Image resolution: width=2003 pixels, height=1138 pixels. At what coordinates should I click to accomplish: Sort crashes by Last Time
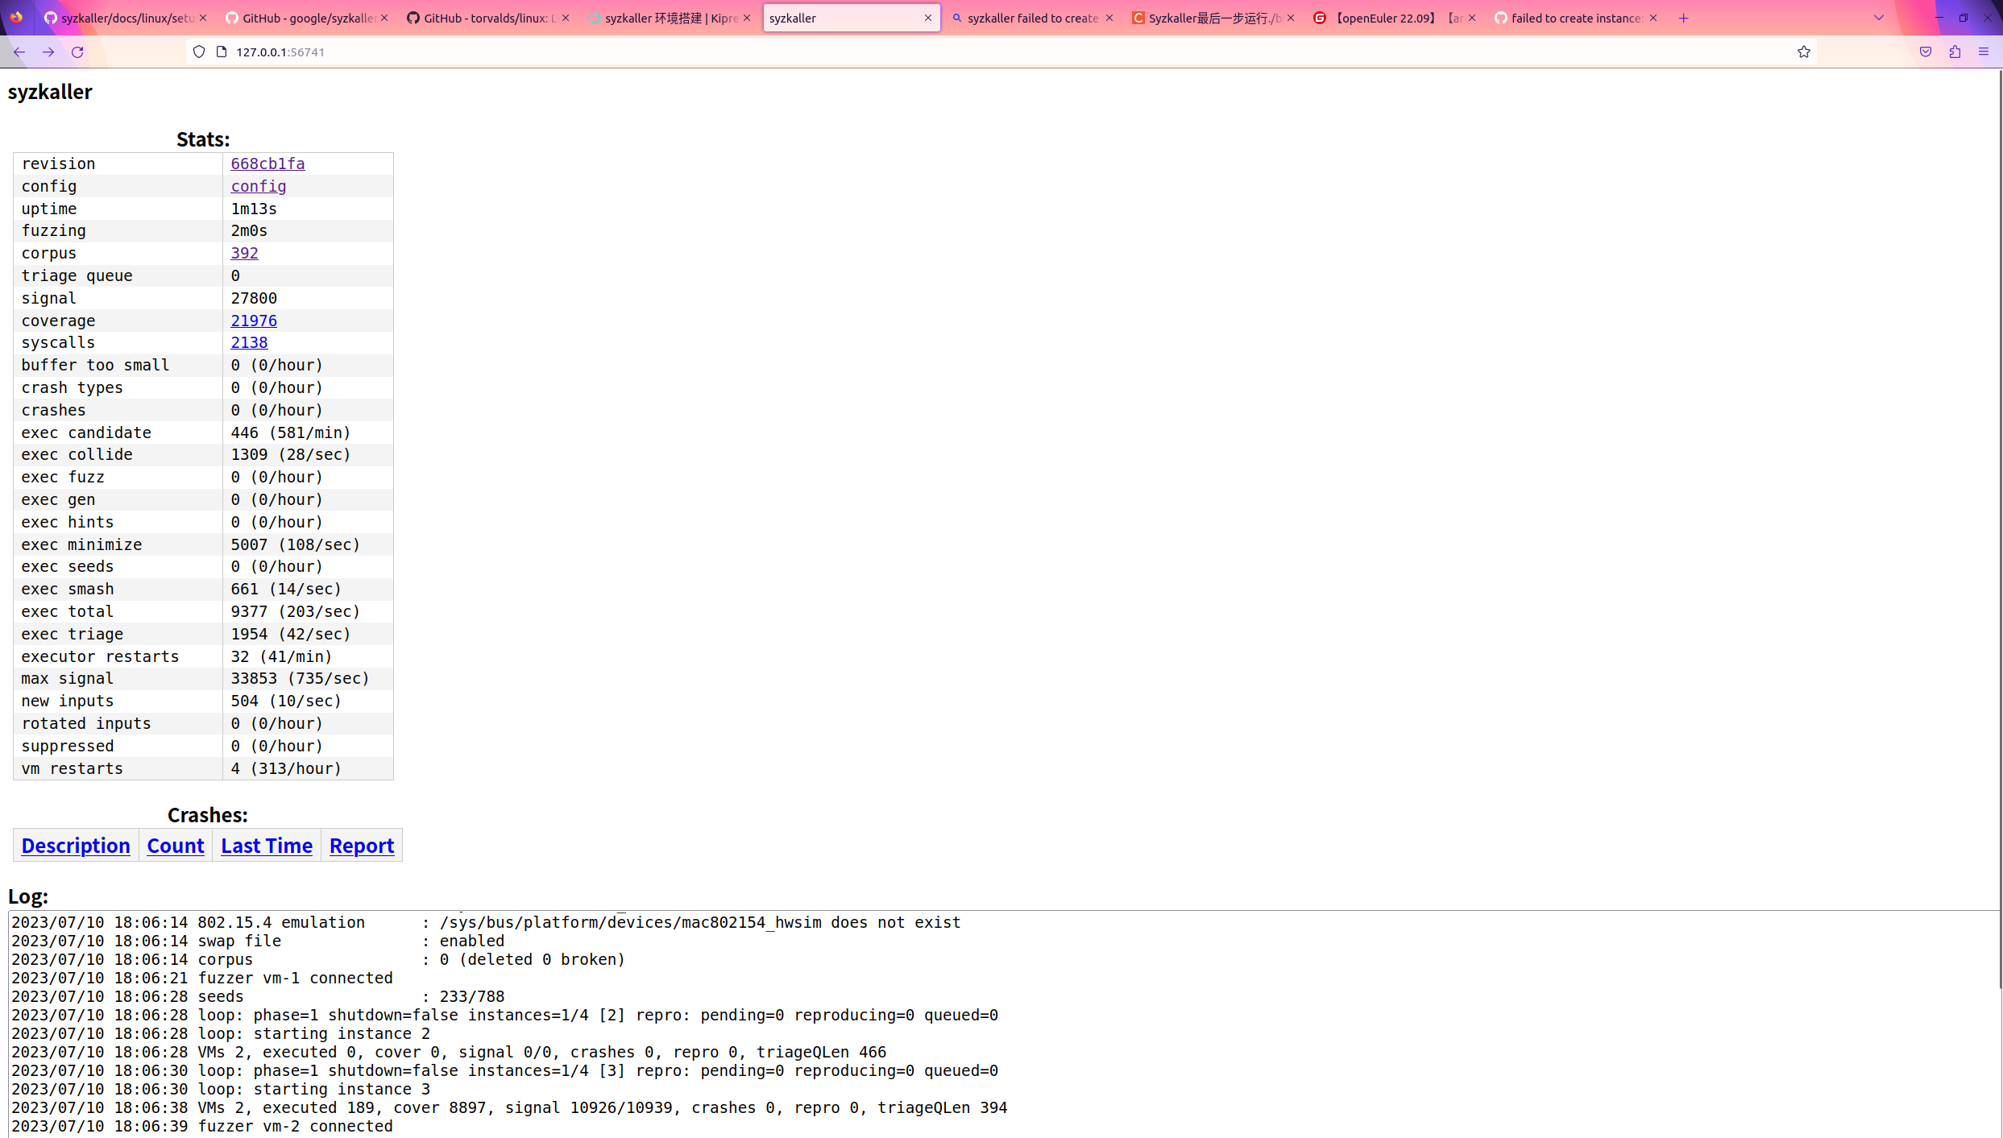point(267,846)
